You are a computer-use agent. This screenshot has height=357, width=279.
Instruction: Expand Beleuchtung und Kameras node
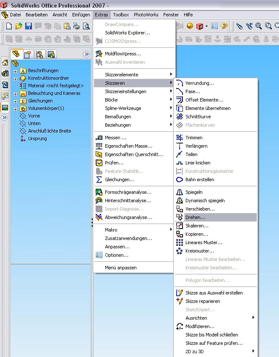click(15, 94)
